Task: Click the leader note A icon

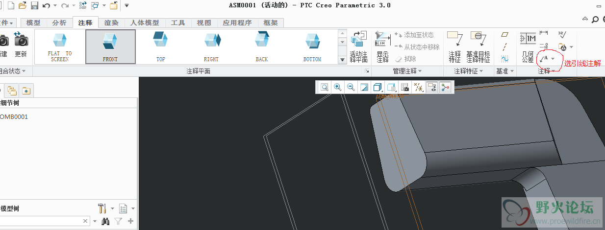Action: tap(544, 59)
